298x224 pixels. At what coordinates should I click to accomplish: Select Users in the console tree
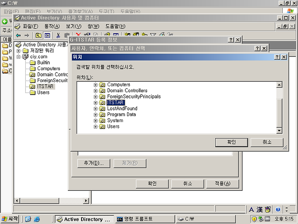coord(43,93)
